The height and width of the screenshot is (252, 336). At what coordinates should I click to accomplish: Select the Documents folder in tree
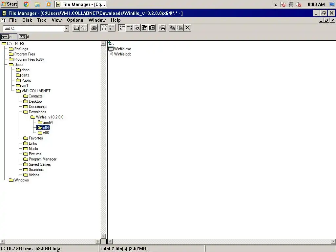click(35, 107)
